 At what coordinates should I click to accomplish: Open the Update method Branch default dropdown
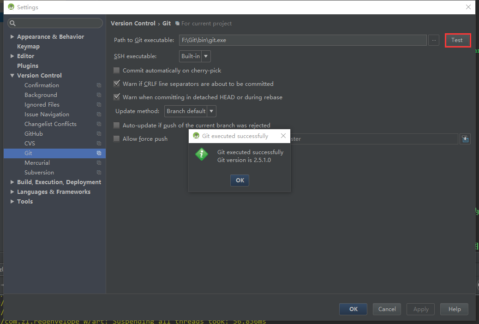pos(190,111)
